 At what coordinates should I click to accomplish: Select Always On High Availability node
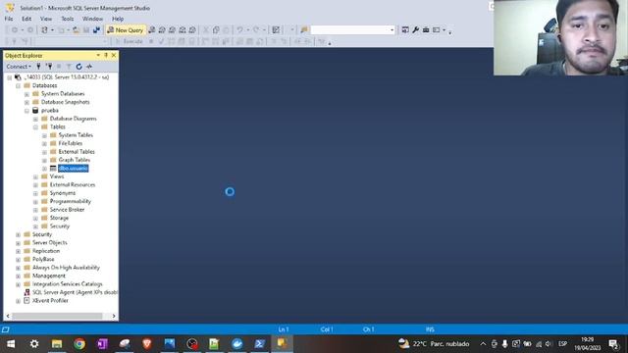click(66, 268)
